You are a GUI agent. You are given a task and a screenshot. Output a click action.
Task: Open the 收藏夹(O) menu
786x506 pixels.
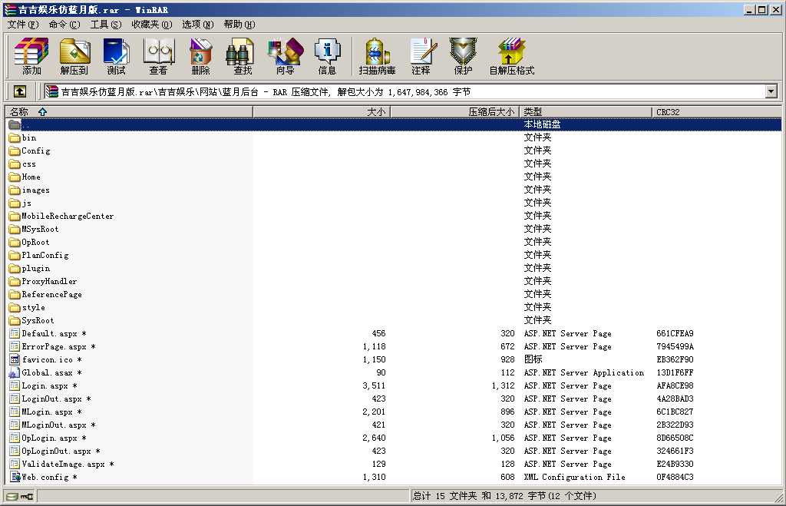[x=152, y=24]
